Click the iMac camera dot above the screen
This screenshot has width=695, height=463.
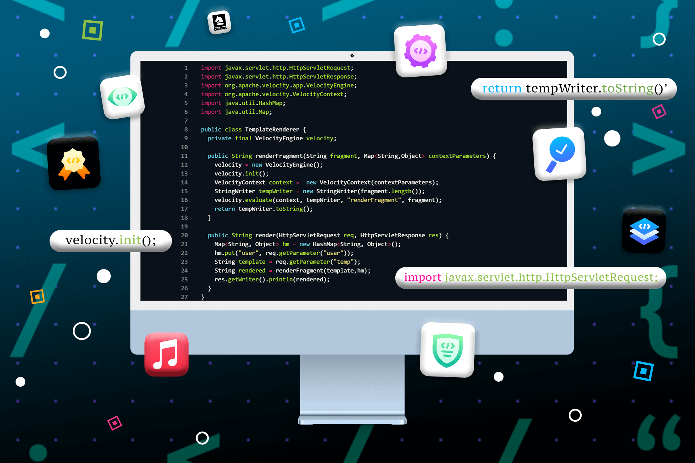[x=352, y=56]
